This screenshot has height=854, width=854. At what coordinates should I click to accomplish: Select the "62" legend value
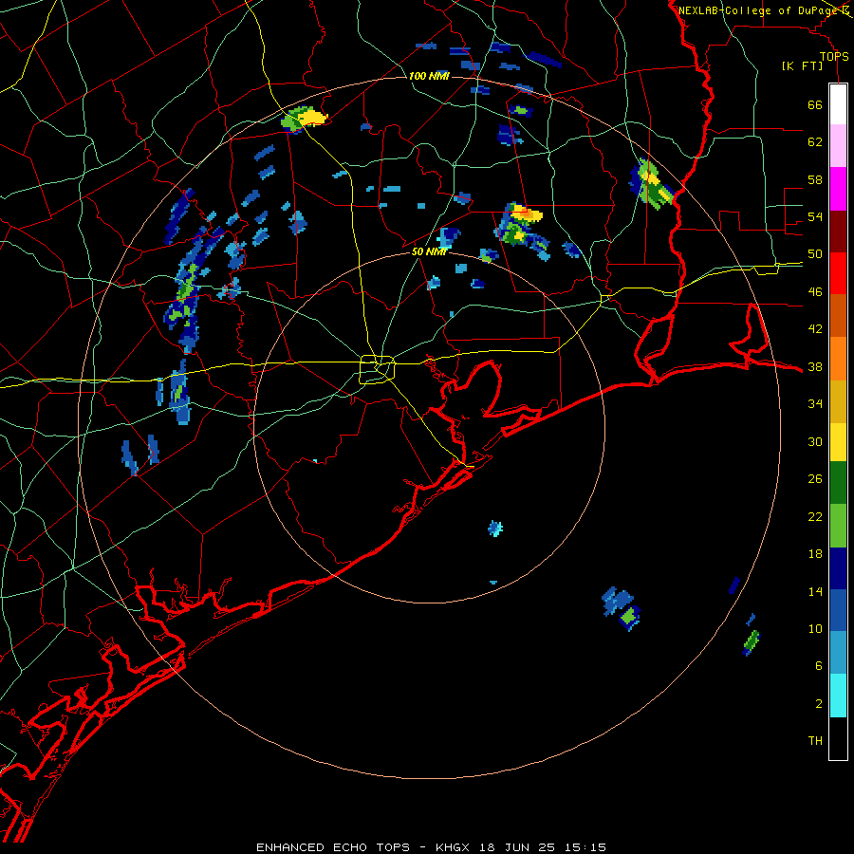point(815,142)
